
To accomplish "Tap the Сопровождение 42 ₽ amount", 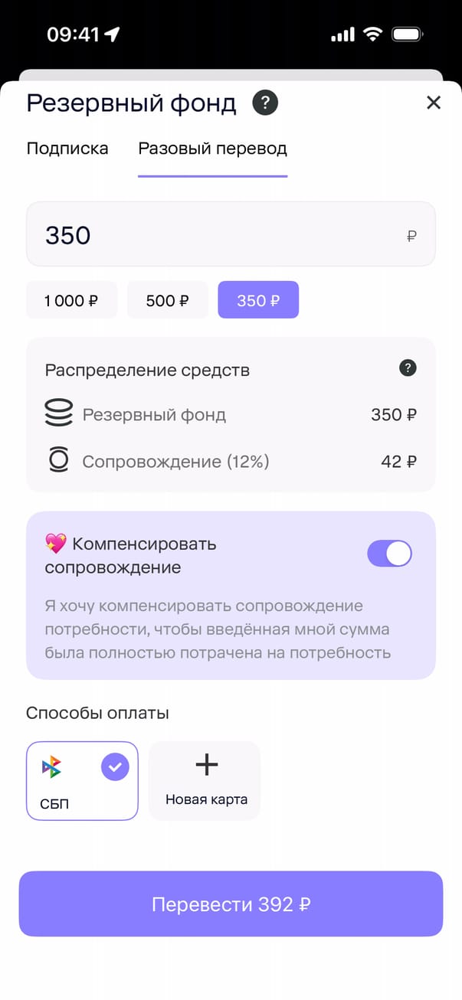I will click(398, 462).
